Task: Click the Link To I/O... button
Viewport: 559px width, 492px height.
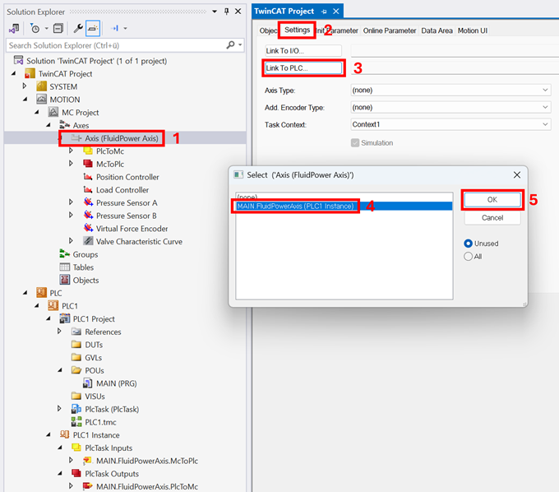Action: (x=303, y=51)
